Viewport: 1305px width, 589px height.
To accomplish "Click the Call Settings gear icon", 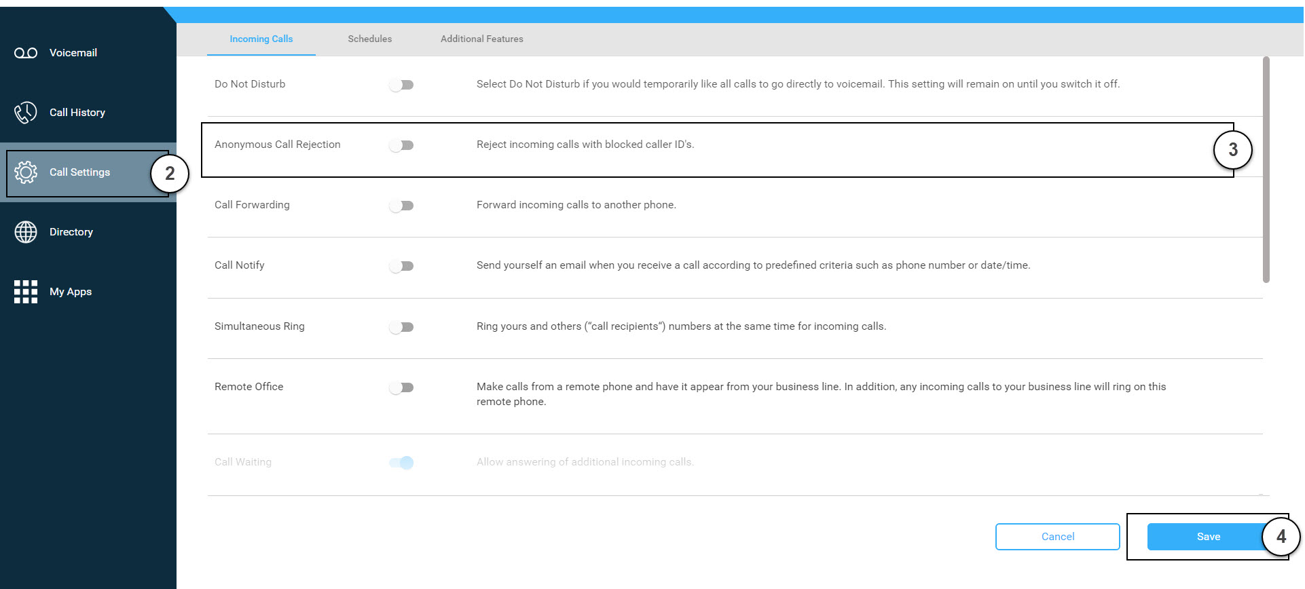I will (26, 172).
